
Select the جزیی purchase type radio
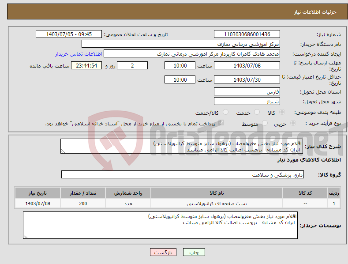click(x=293, y=123)
